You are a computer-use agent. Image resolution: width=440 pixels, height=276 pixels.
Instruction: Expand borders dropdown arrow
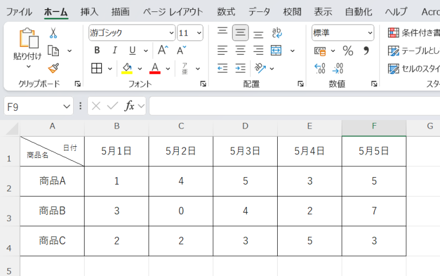coord(110,69)
